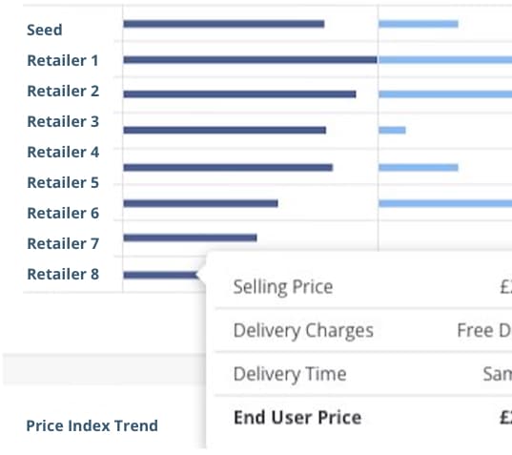Select the Retailer 2 label
Screen dimensions: 512x455
point(63,91)
